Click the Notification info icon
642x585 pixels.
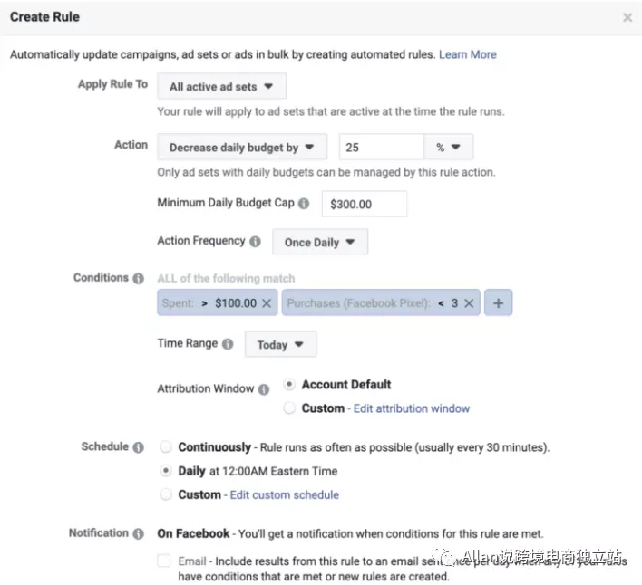tap(139, 533)
